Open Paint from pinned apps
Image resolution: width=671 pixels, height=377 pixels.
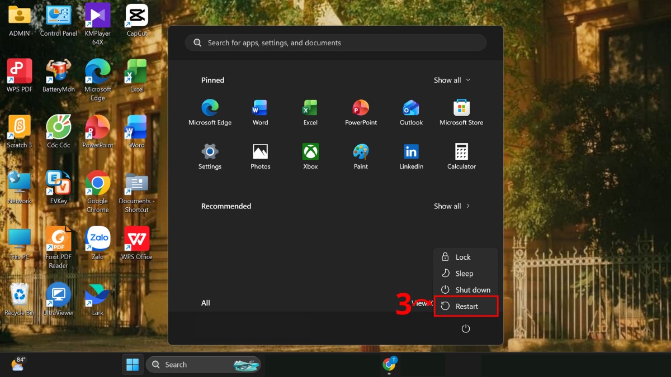tap(361, 156)
